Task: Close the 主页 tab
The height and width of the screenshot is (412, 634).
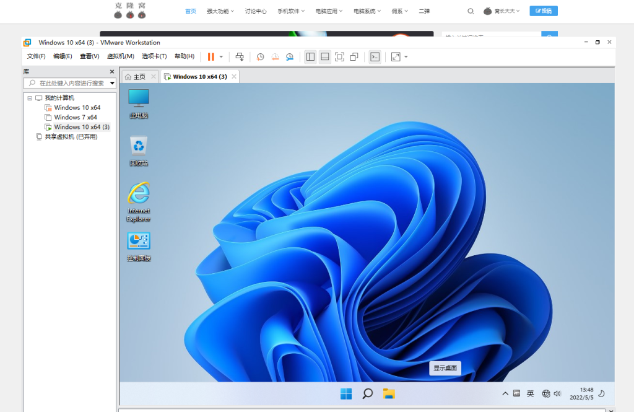Action: pyautogui.click(x=154, y=76)
